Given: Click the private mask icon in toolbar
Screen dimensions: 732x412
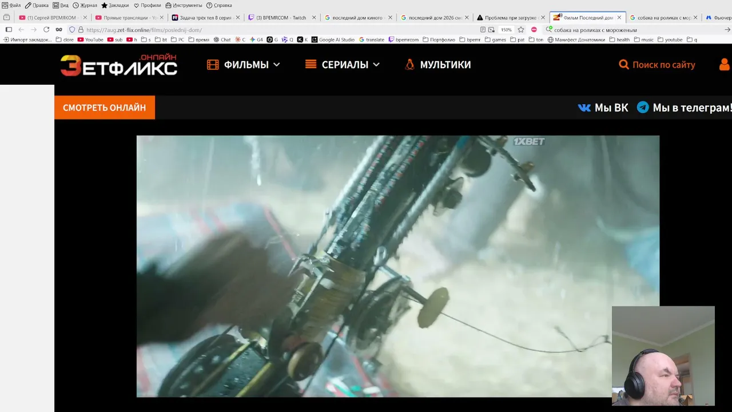Looking at the screenshot, I should click(x=59, y=30).
